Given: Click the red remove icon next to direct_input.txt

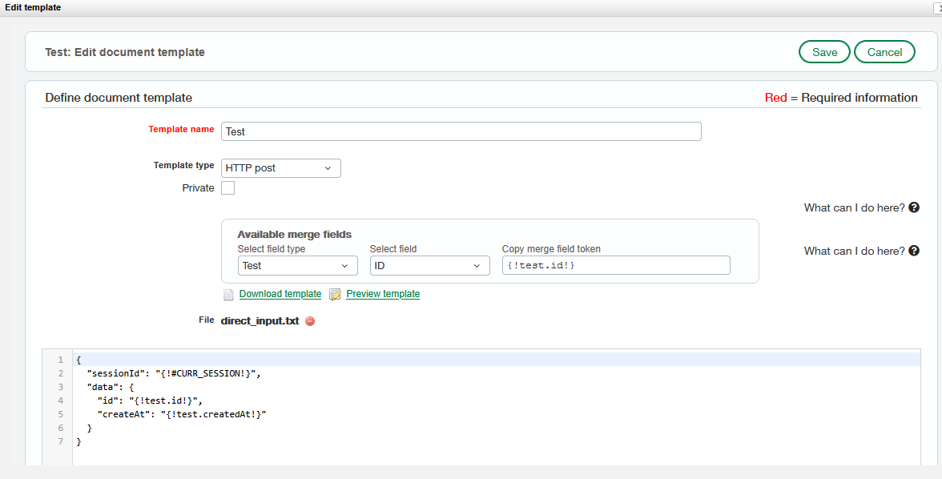Looking at the screenshot, I should [310, 321].
